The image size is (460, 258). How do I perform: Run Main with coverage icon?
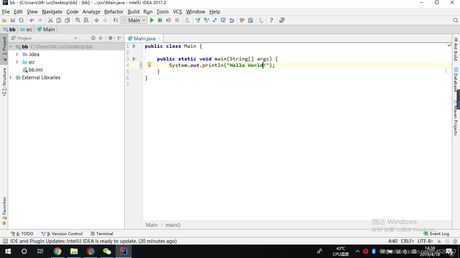pos(169,20)
